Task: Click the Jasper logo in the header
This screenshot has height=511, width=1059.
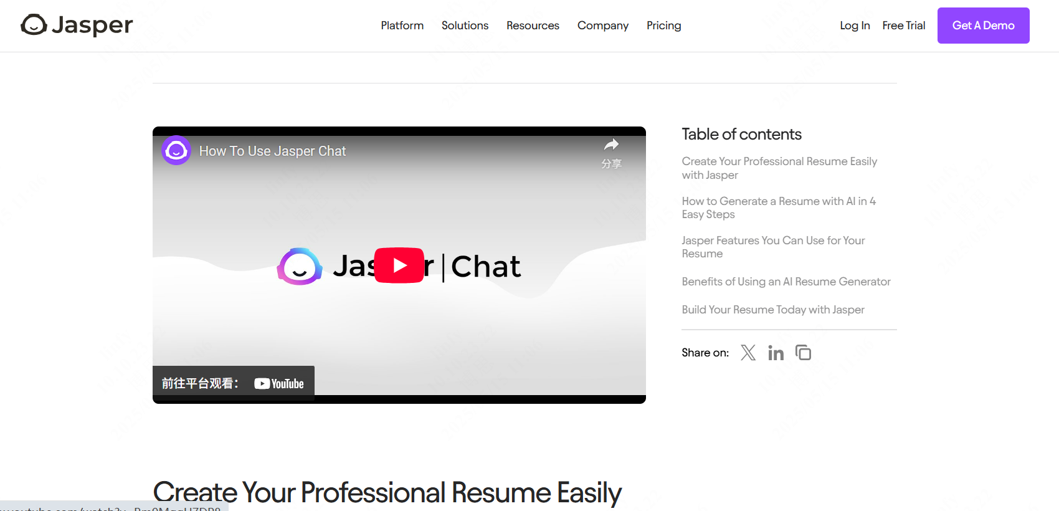Action: (x=77, y=25)
